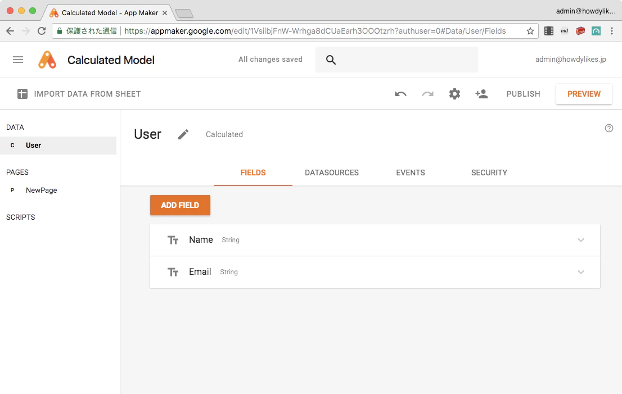Open app settings gear

click(x=454, y=94)
